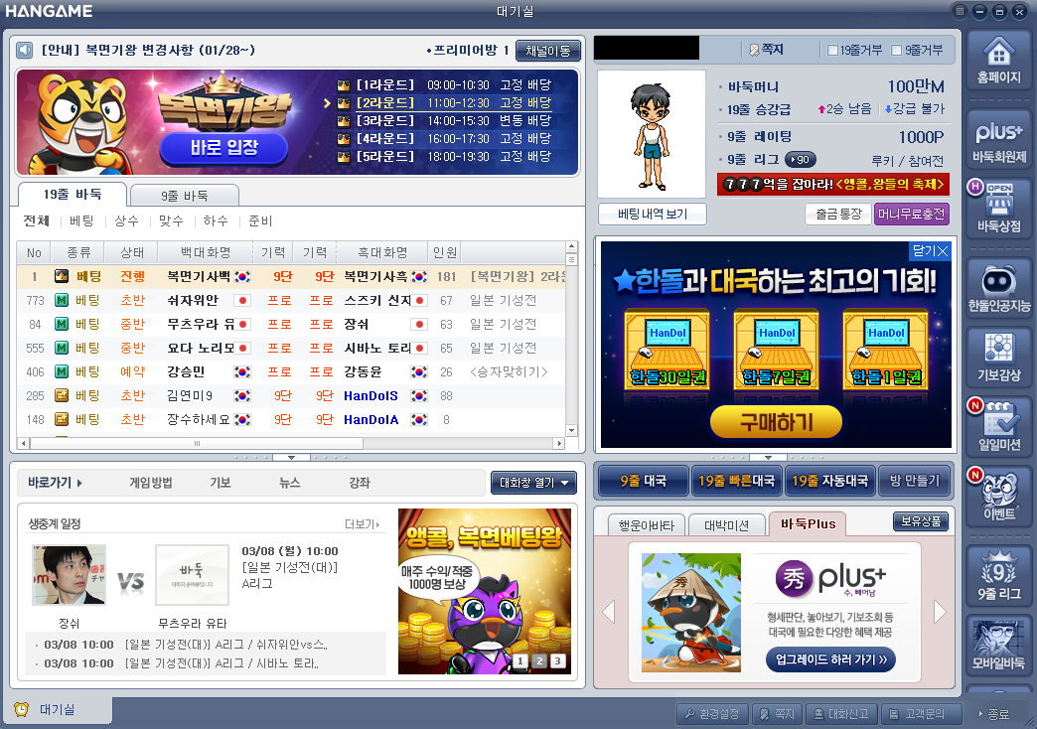
Task: Open the 바둑상점 shop icon
Action: [x=998, y=210]
